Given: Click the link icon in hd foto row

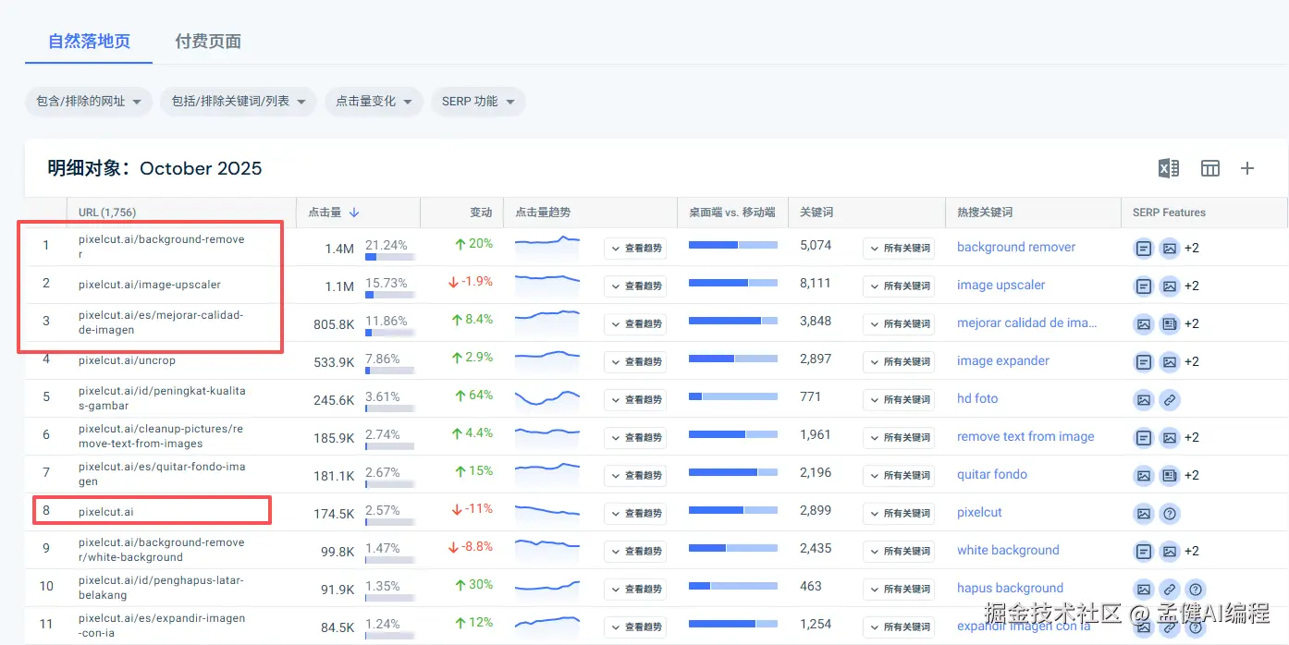Looking at the screenshot, I should (x=1170, y=399).
